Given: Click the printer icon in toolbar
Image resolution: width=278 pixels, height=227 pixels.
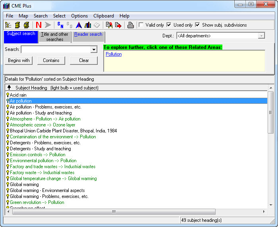Looking at the screenshot, I should click(x=130, y=25).
